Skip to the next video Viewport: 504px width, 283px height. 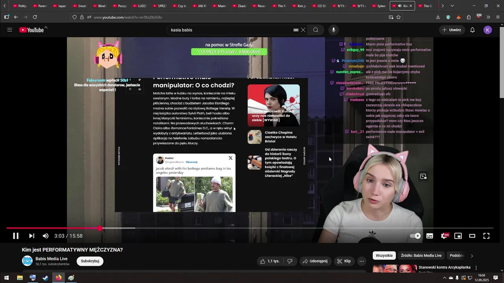[x=31, y=236]
